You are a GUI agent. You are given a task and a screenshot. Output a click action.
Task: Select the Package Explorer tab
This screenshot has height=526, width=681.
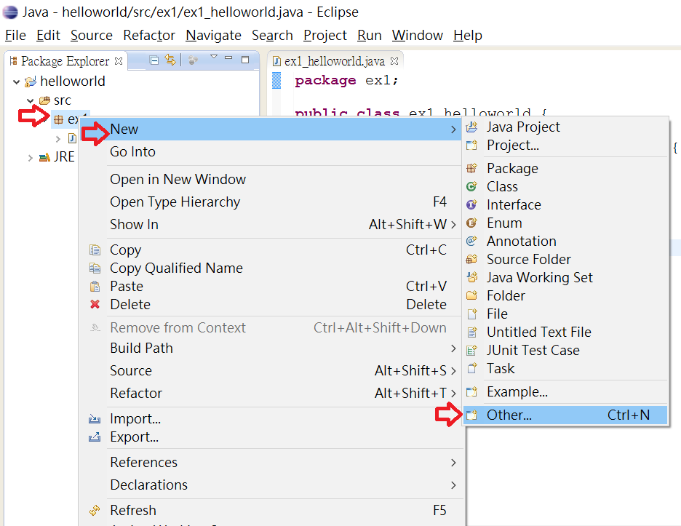coord(65,61)
